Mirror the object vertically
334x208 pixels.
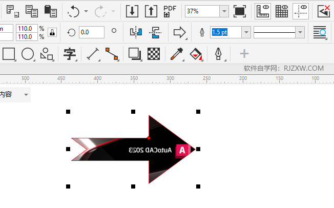pos(155,32)
